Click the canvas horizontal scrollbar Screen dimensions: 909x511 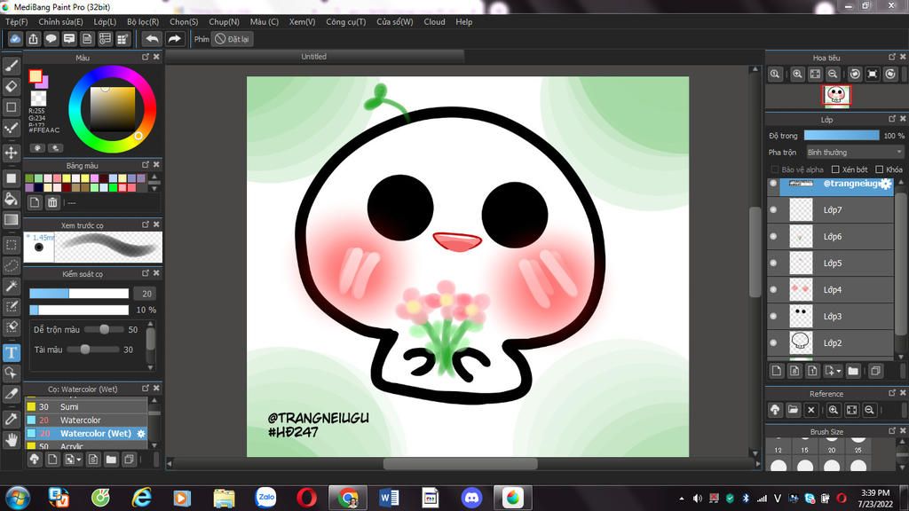(x=462, y=463)
